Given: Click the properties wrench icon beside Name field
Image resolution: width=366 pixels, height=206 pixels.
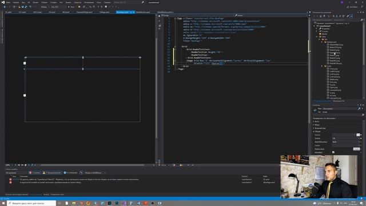Looking at the screenshot, I should click(x=359, y=109).
